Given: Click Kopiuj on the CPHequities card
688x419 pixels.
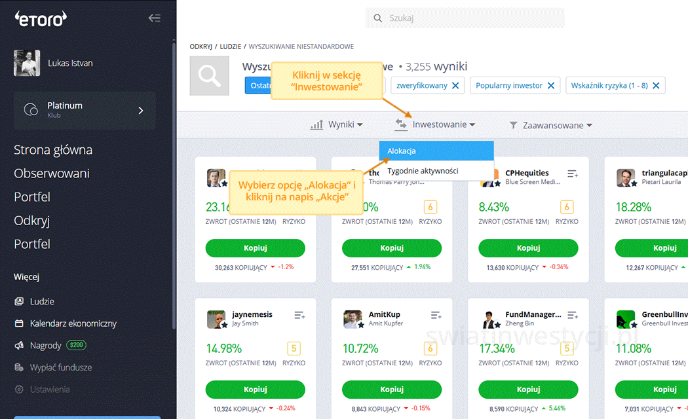Looking at the screenshot, I should coord(528,248).
